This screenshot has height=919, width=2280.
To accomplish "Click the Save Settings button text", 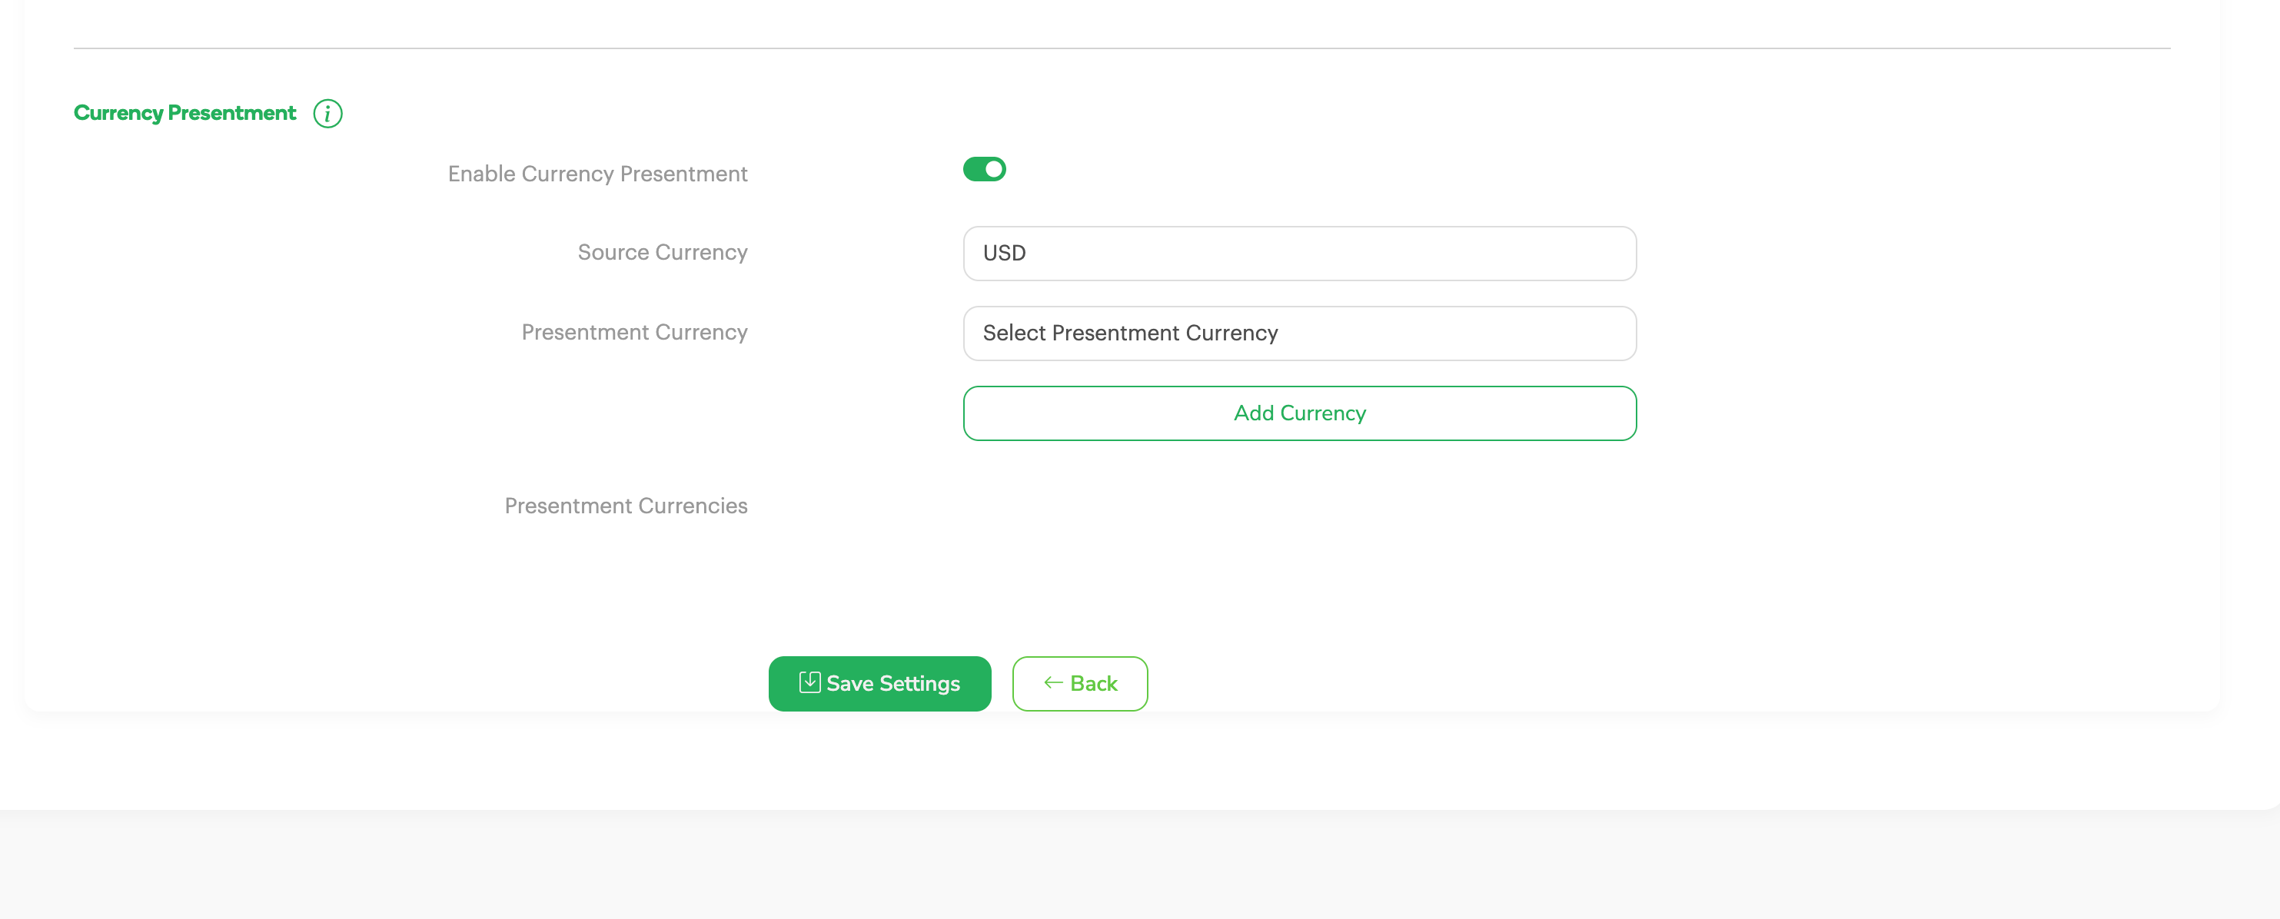I will [x=892, y=684].
